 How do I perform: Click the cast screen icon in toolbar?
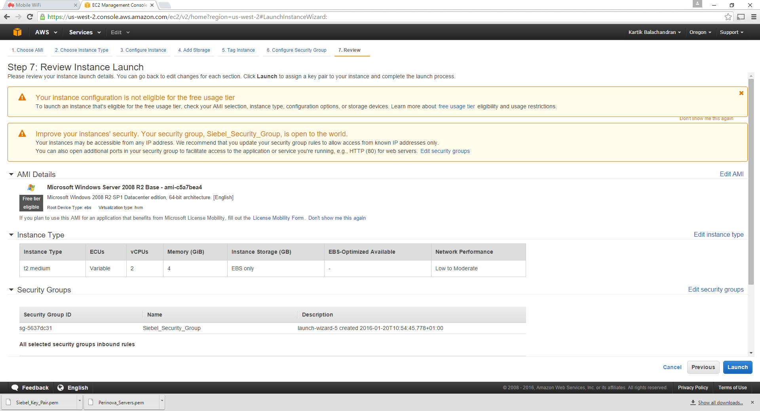point(741,17)
